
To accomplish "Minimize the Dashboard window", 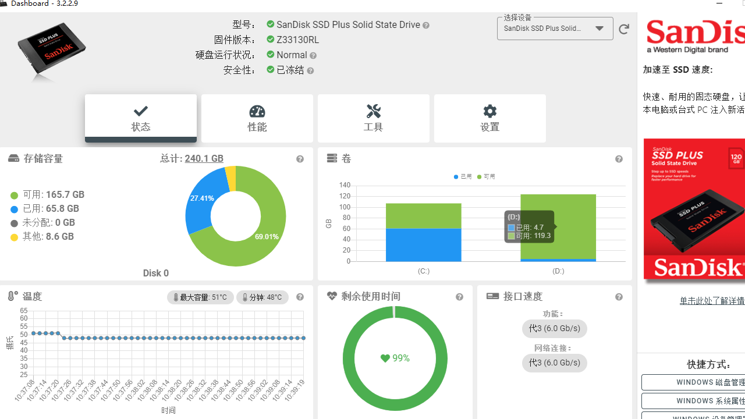I will click(721, 3).
